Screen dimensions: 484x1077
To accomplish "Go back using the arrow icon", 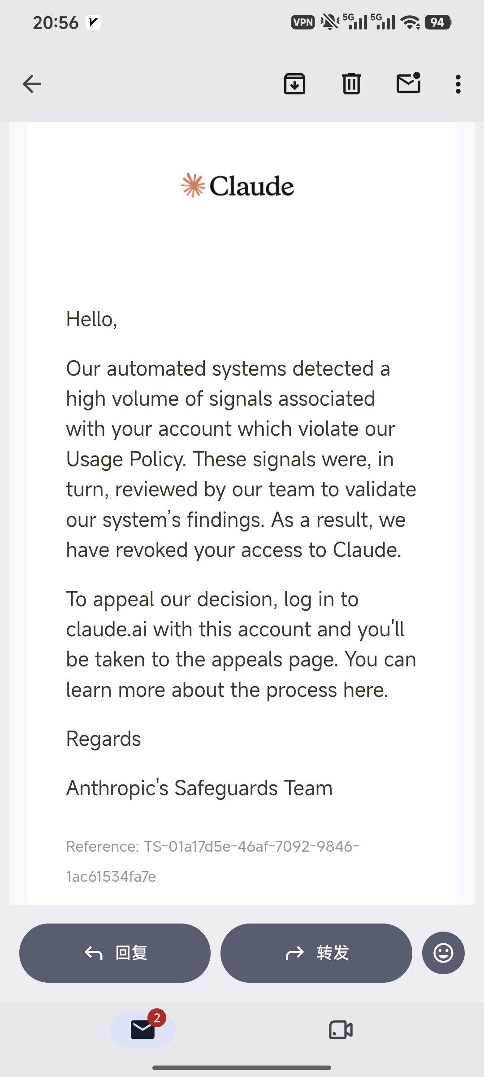I will pos(32,84).
